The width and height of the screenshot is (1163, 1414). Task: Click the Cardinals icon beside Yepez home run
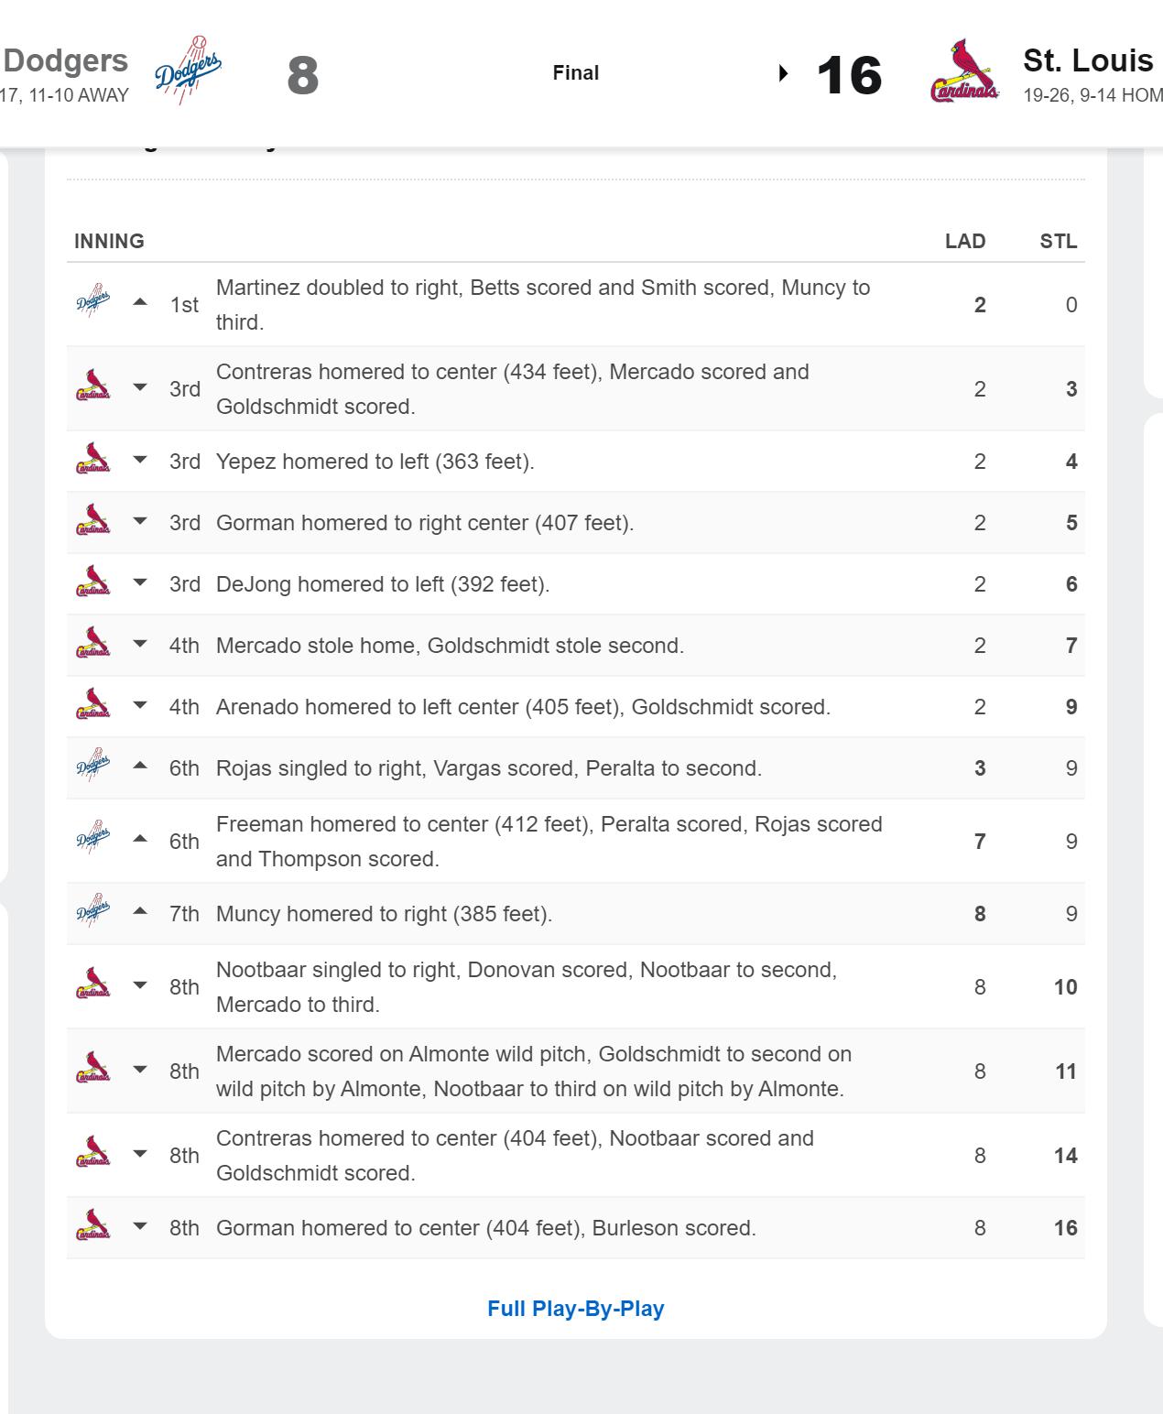[x=93, y=458]
